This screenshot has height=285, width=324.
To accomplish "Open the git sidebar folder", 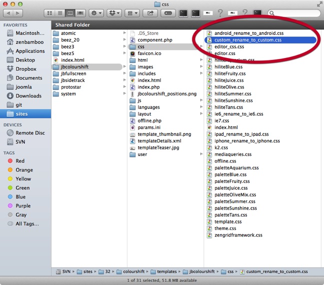I will [x=14, y=105].
